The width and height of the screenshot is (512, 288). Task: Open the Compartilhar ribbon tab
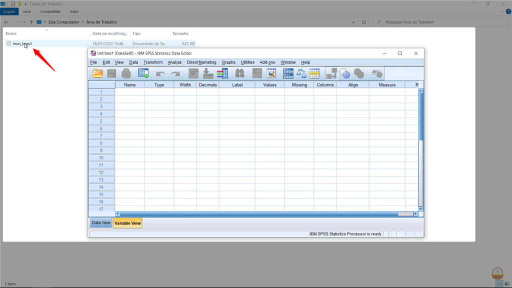pyautogui.click(x=50, y=11)
